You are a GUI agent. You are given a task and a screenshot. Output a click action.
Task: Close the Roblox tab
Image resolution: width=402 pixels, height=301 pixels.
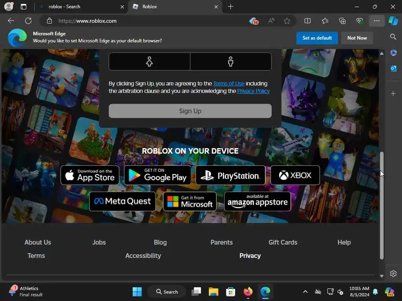[x=216, y=7]
